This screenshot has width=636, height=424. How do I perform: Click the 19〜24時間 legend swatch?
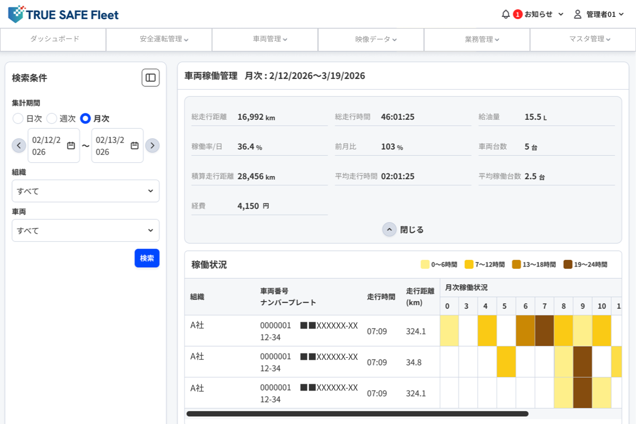coord(568,264)
